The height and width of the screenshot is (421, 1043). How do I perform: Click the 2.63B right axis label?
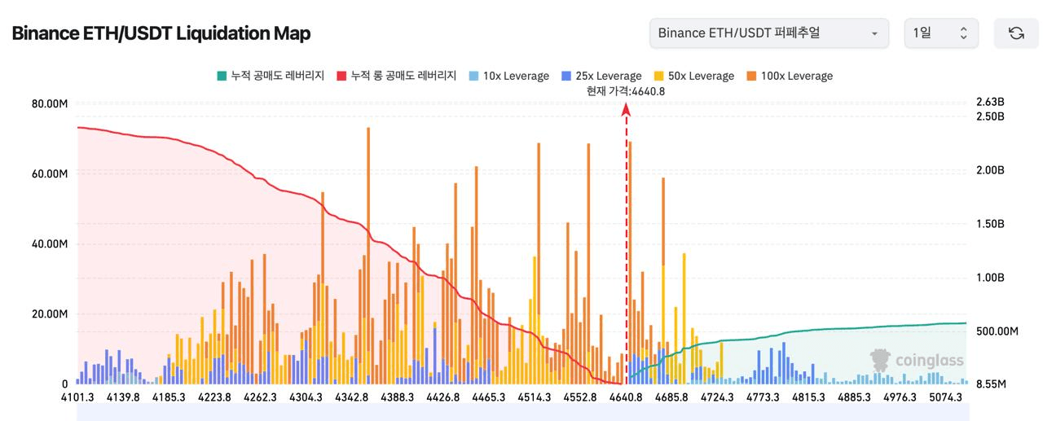990,103
